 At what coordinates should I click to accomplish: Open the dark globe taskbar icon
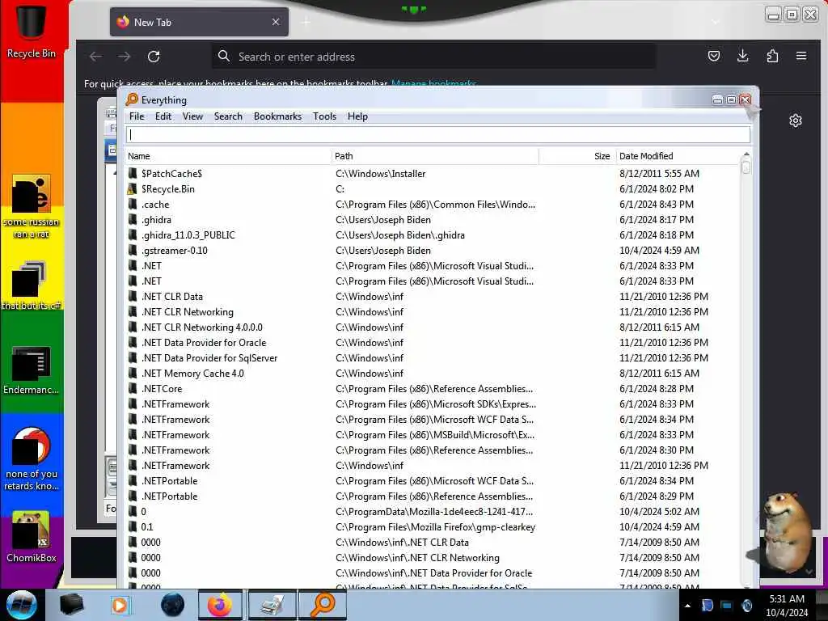click(172, 605)
